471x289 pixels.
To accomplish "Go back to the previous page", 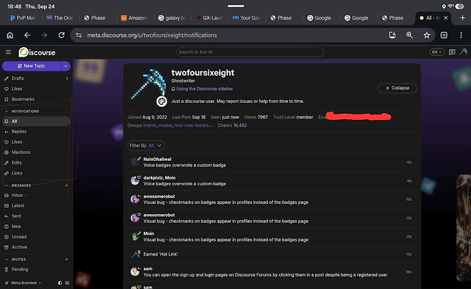I will point(27,35).
